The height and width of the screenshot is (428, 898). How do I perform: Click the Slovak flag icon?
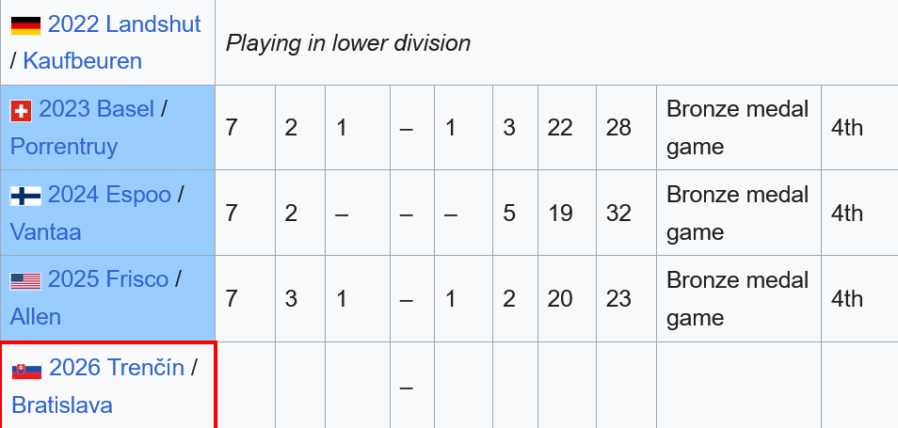(x=26, y=369)
